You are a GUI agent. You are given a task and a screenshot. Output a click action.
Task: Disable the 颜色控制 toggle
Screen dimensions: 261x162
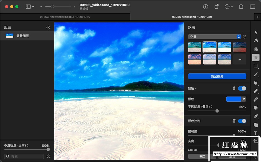tap(242, 121)
